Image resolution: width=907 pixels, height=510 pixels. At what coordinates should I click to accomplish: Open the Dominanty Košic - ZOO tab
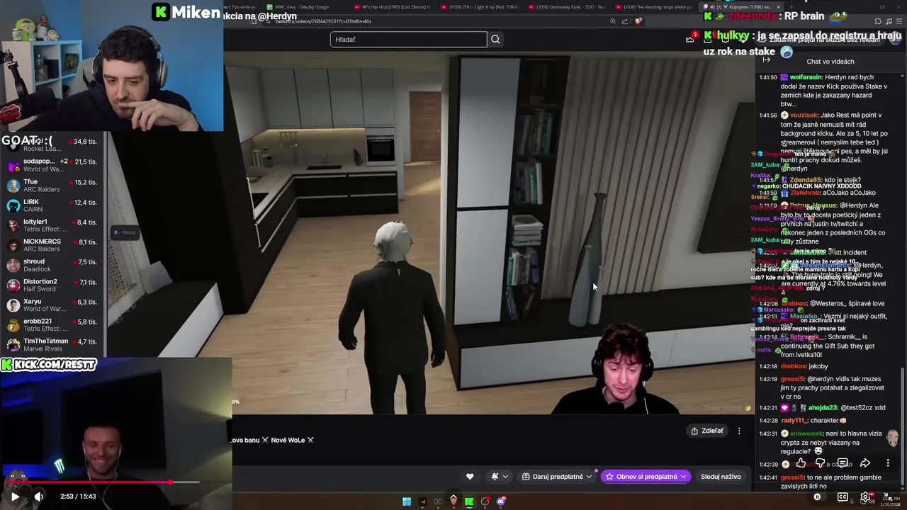(567, 7)
